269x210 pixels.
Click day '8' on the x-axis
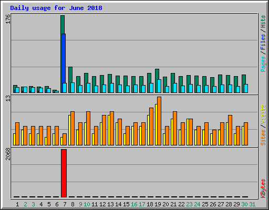point(73,204)
